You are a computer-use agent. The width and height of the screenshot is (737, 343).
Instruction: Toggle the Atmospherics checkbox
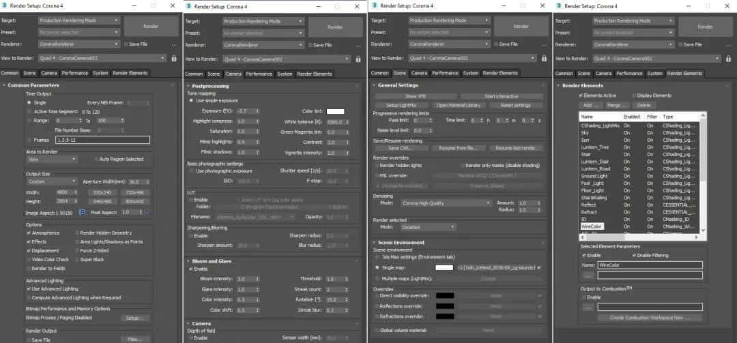tap(29, 233)
